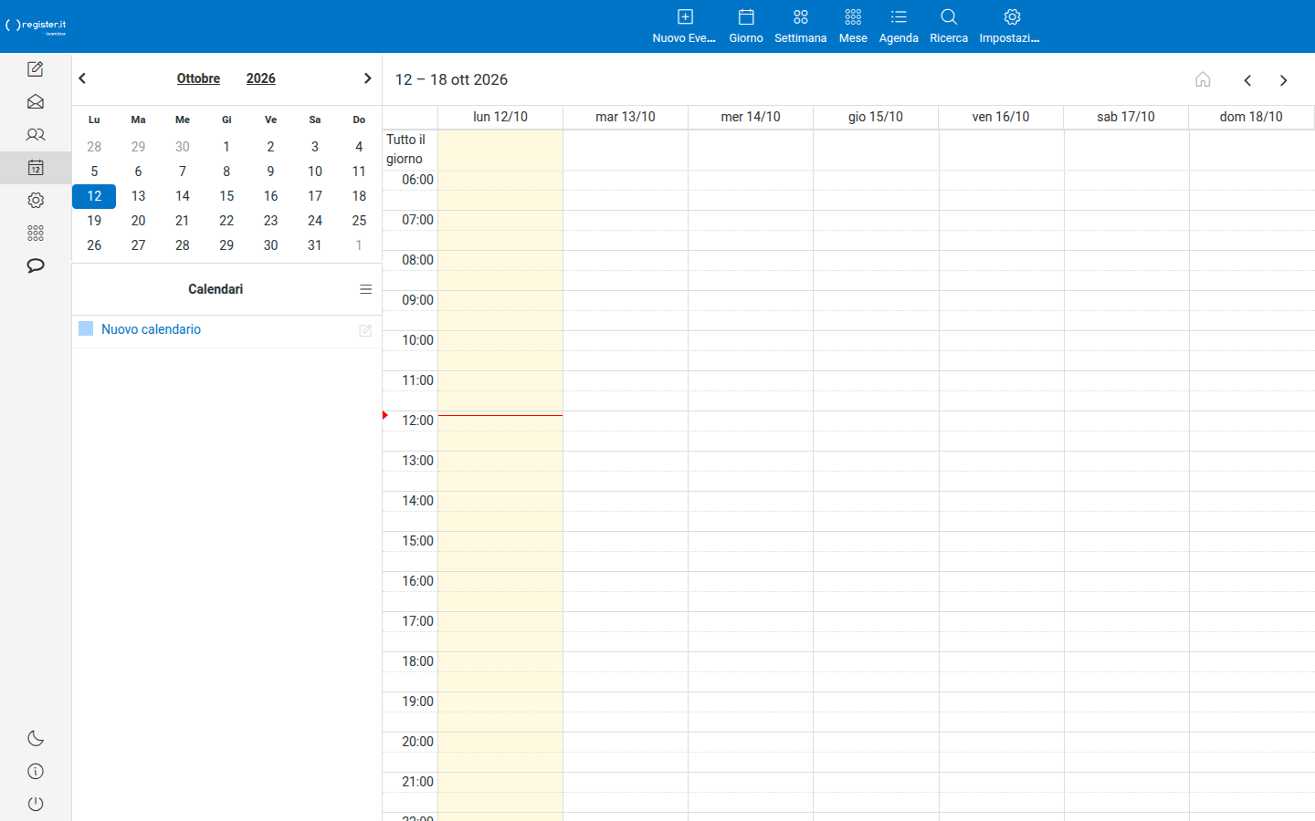Open the mail inbox sidebar icon
This screenshot has height=821, width=1315.
[36, 102]
